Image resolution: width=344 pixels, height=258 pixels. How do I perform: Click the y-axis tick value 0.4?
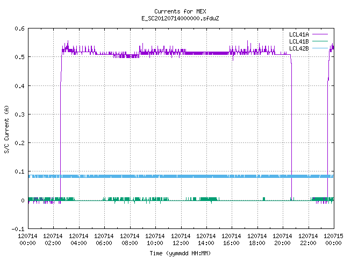coord(19,86)
